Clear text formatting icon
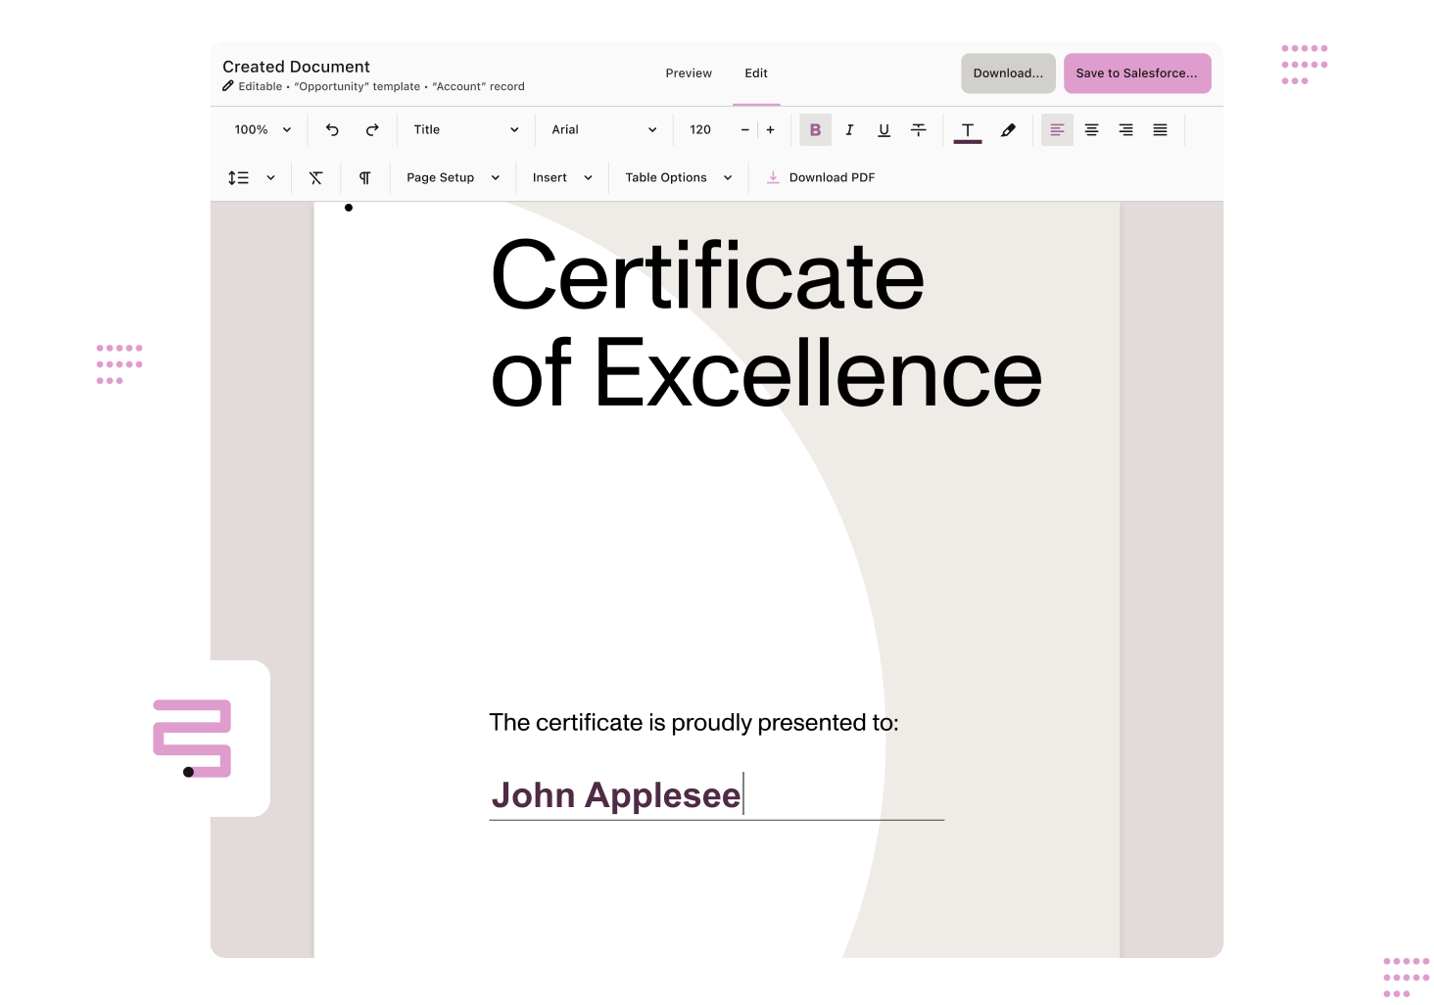This screenshot has width=1434, height=1005. [315, 178]
